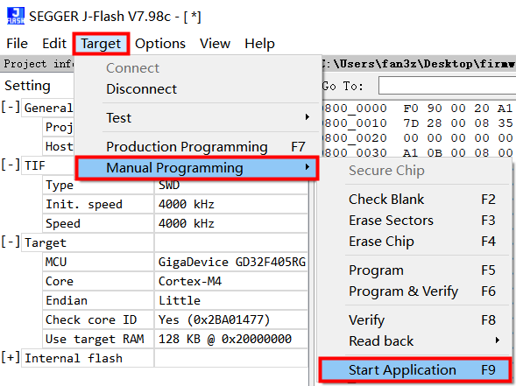Select the Init. speed 4000 kHz cell
Screen dimensions: 516x386
click(231, 204)
